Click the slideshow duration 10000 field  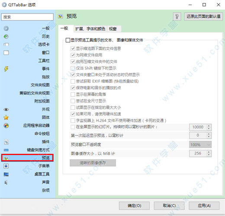198,127
